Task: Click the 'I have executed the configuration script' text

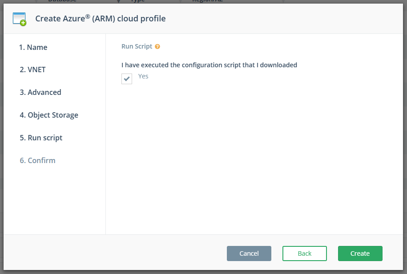Action: pyautogui.click(x=209, y=65)
